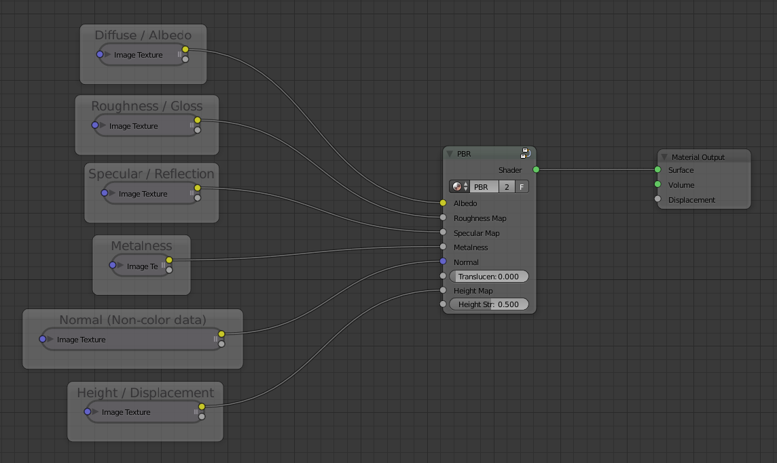Screen dimensions: 777x463
Task: Click Roughness / Gloss blue vector input socket
Action: [94, 125]
